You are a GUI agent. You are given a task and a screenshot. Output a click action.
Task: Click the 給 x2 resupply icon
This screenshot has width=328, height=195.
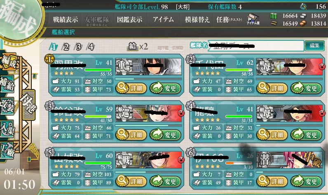(138, 46)
